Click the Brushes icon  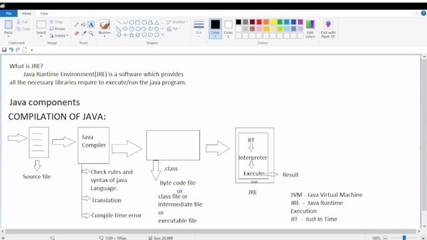[x=105, y=25]
